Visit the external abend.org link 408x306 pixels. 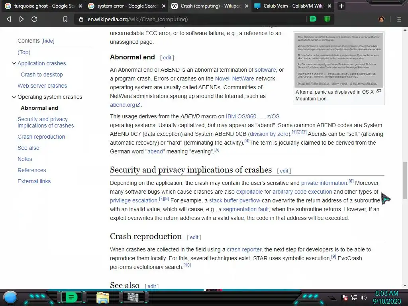pyautogui.click(x=125, y=105)
